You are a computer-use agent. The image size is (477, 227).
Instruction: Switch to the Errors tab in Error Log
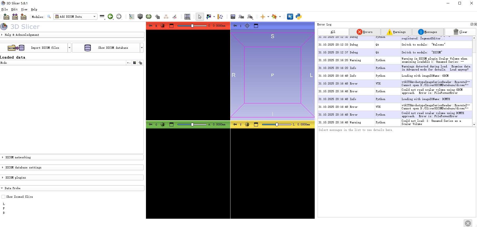[365, 32]
